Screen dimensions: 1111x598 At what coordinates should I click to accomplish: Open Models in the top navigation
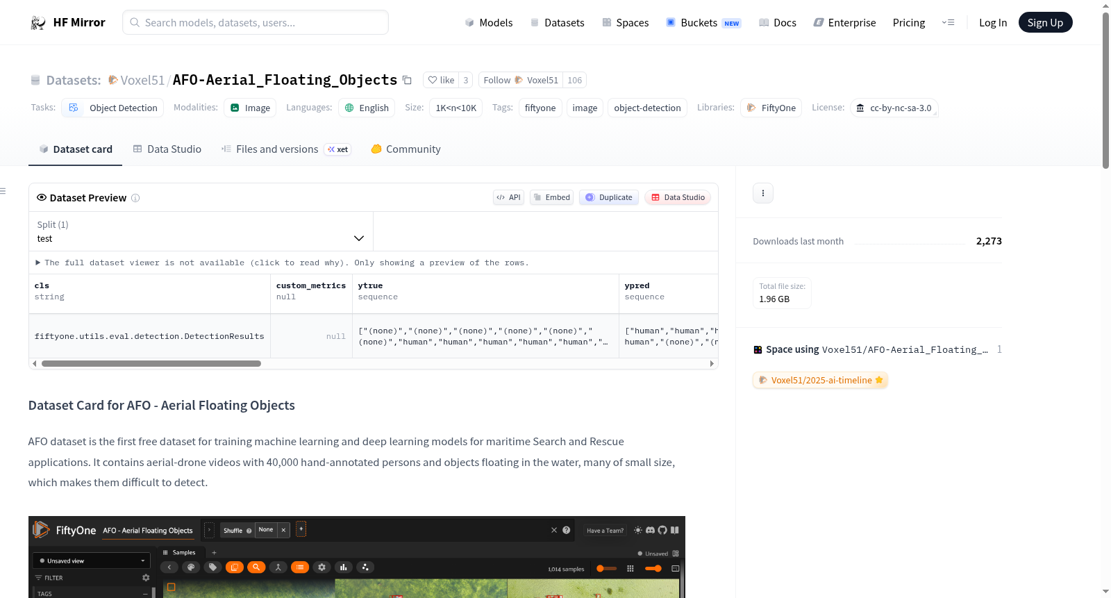coord(489,22)
